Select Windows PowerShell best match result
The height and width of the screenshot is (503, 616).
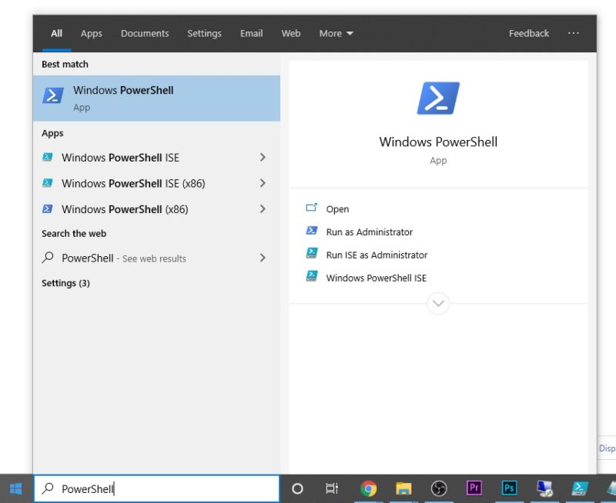click(x=156, y=98)
